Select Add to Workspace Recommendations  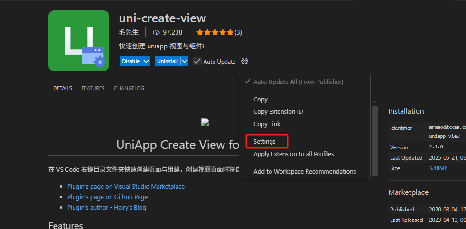[x=305, y=171]
